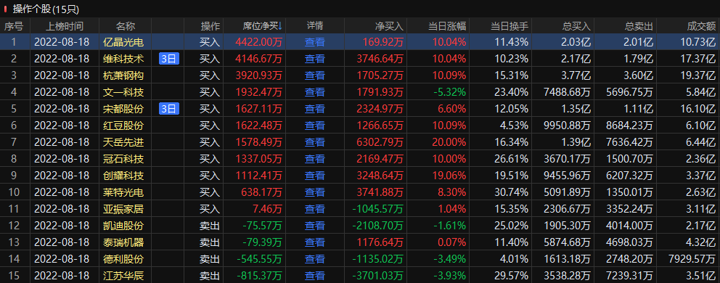
Task: Click the 4422.00万 seat net buy value
Action: (x=259, y=42)
